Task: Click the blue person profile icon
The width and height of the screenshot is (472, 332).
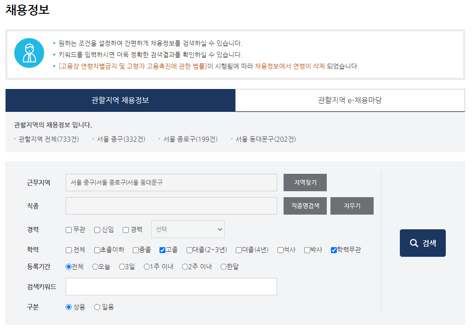Action: 29,54
